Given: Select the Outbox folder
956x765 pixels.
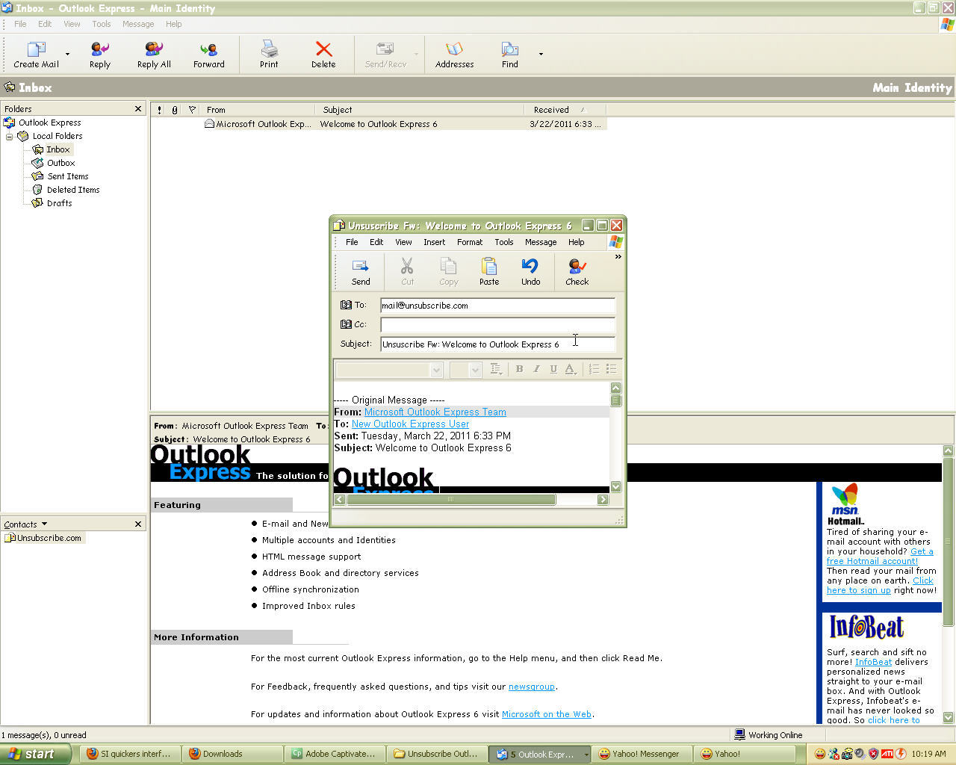Looking at the screenshot, I should (60, 163).
